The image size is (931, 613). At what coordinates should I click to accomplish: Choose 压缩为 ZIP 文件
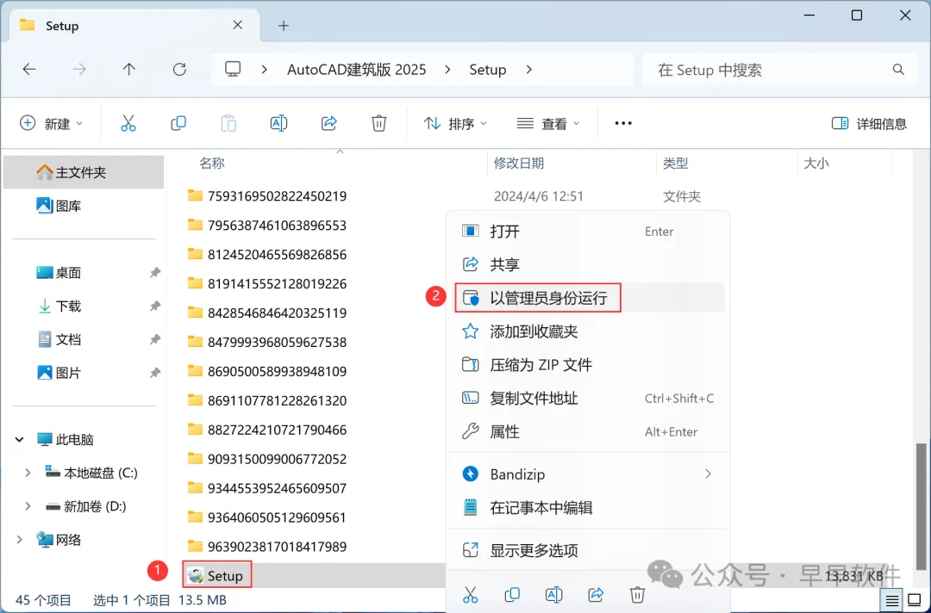(x=588, y=364)
